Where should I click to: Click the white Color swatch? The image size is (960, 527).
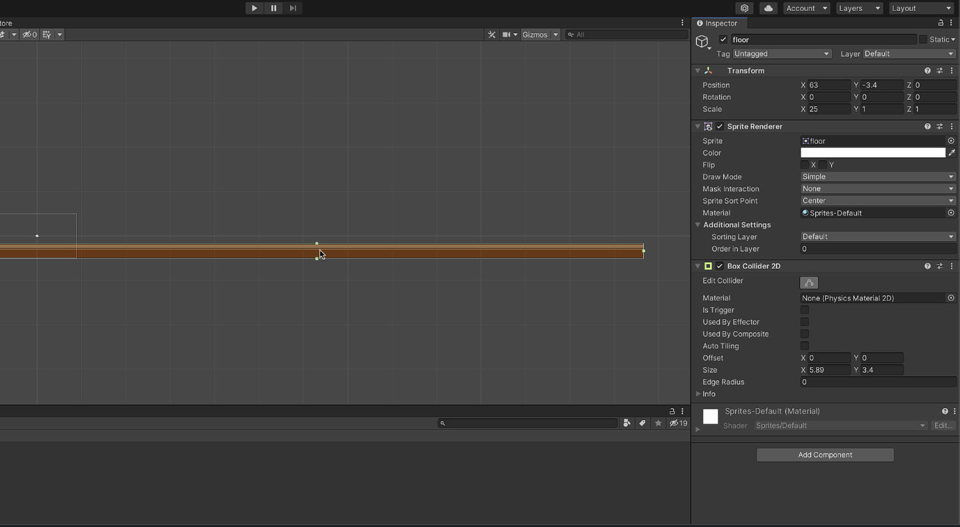click(x=873, y=153)
